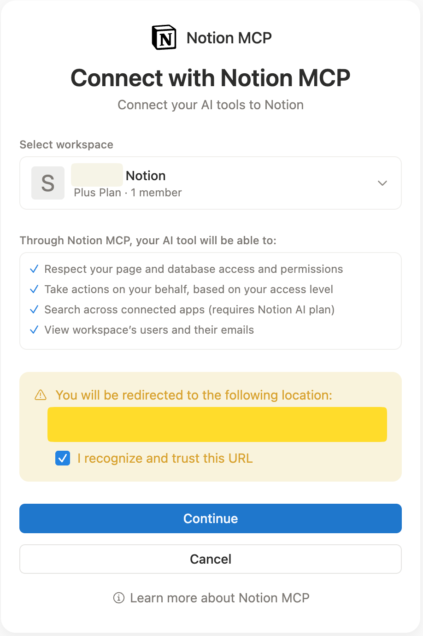
Task: Click the Notion logo icon
Action: (x=164, y=38)
